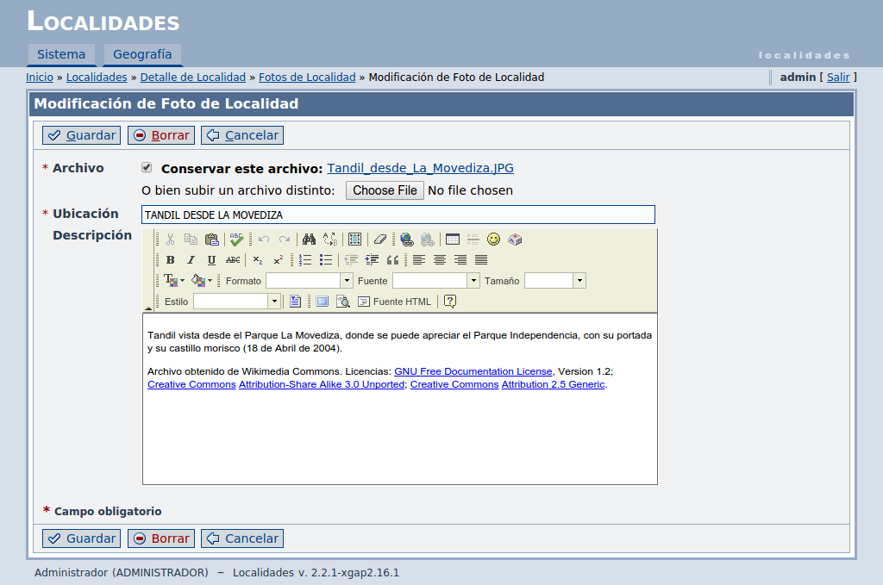Insert numbered list
Viewport: 883px width, 585px height.
(305, 260)
